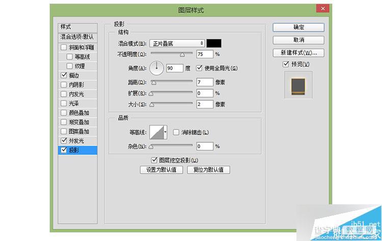Enable the 内阴影 checkbox
Image resolution: width=382 pixels, height=241 pixels.
click(64, 85)
